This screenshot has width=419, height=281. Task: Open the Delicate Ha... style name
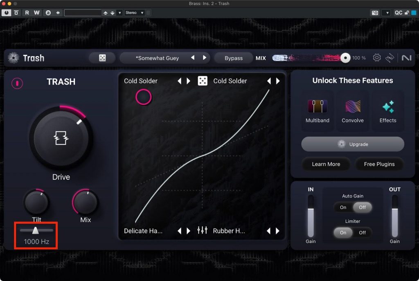tap(143, 231)
